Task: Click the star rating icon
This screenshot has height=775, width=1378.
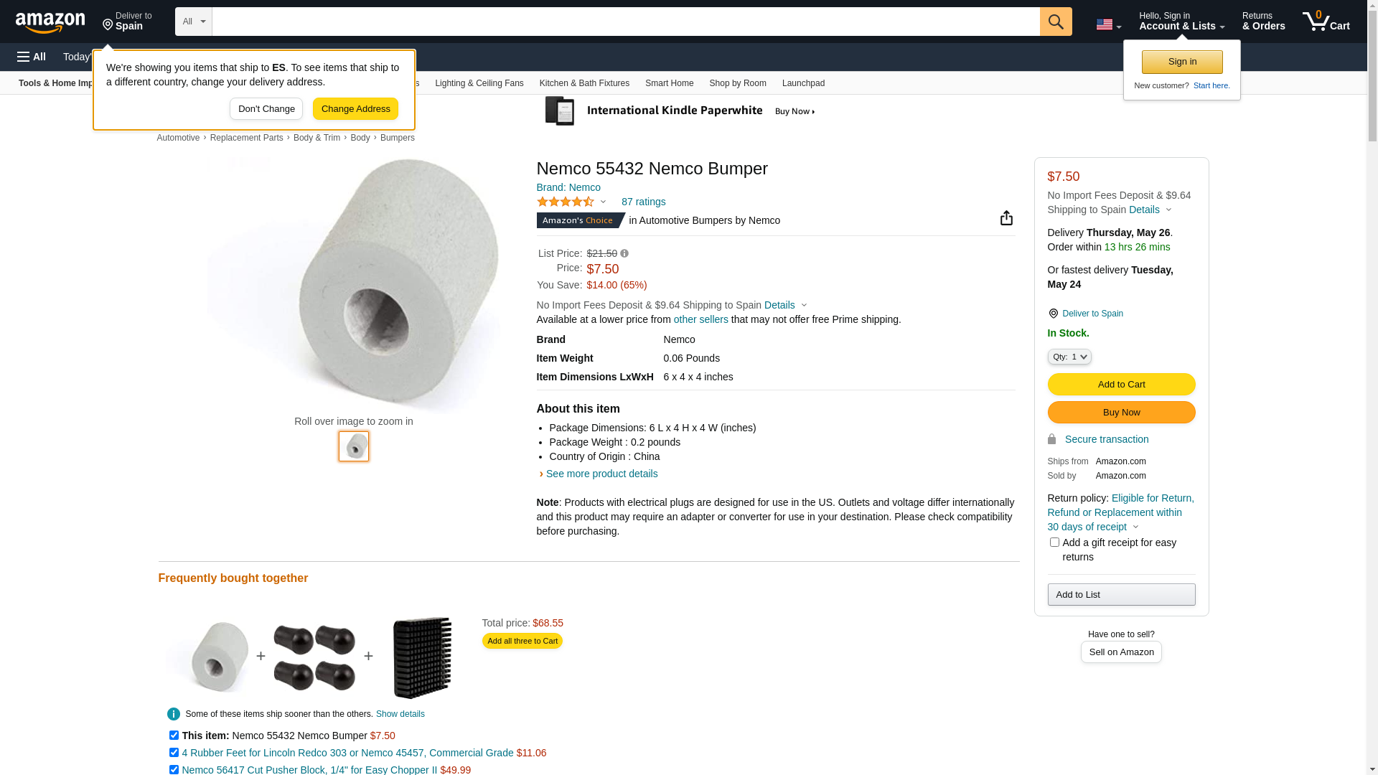Action: 566,202
